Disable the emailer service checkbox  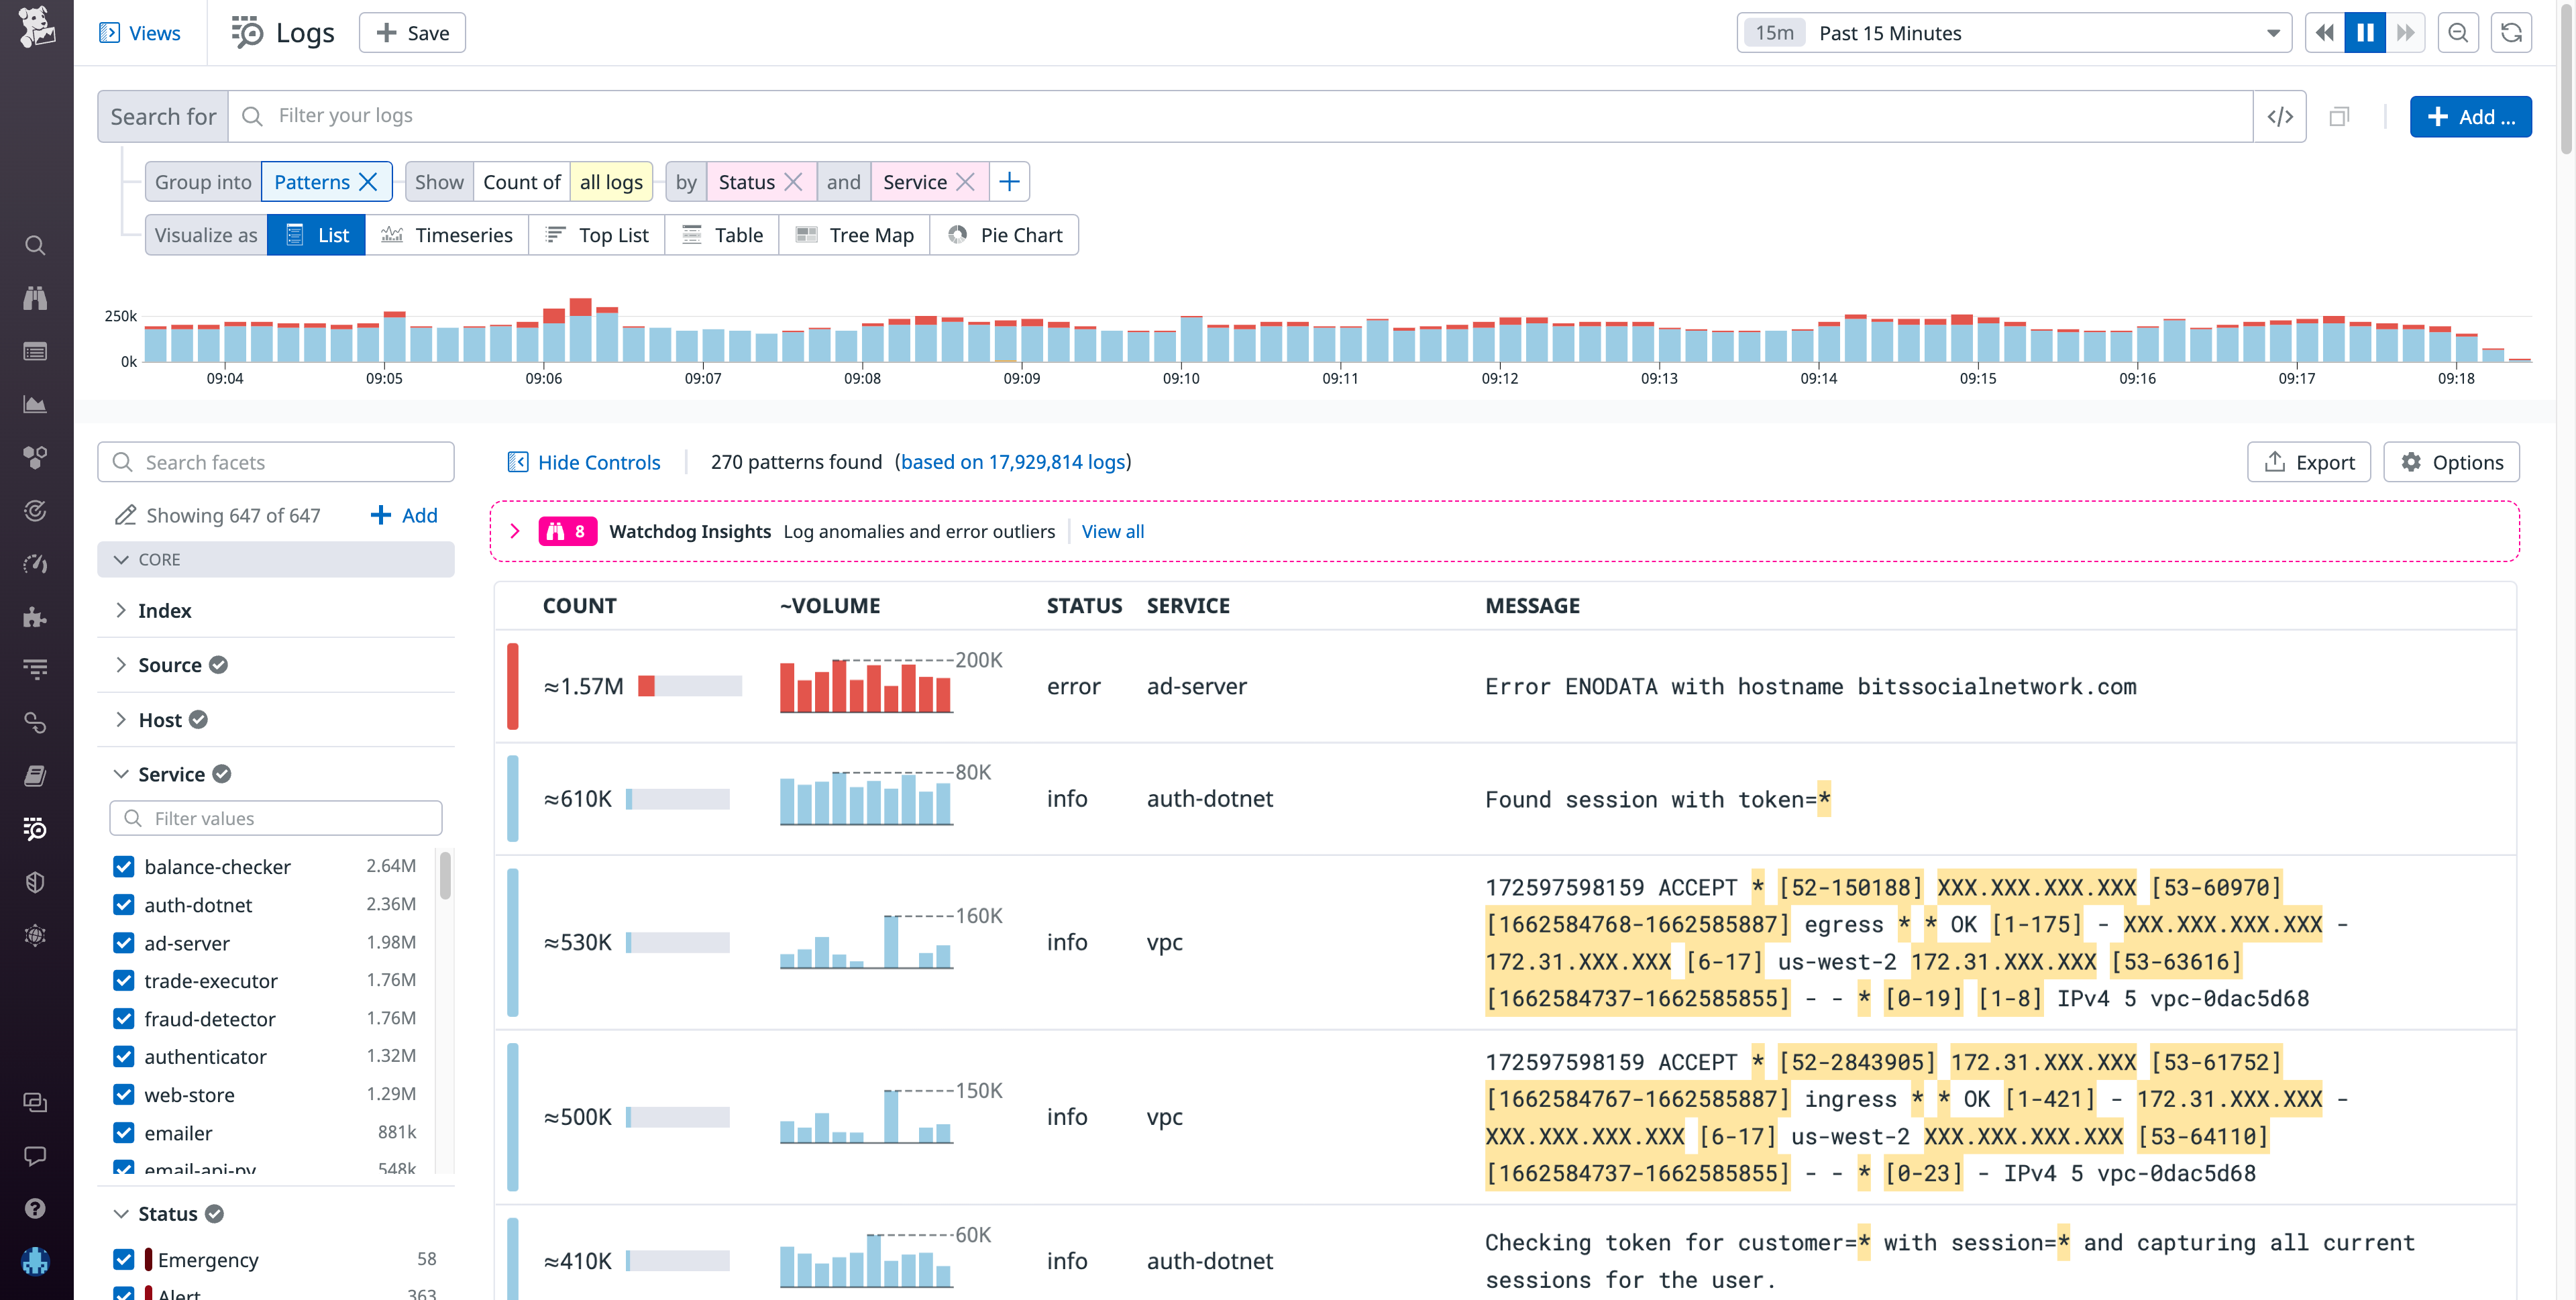click(x=124, y=1133)
